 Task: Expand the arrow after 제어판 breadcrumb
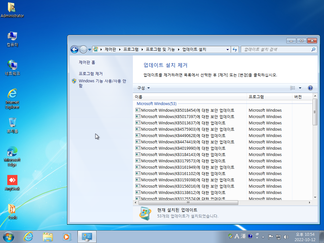coord(120,49)
